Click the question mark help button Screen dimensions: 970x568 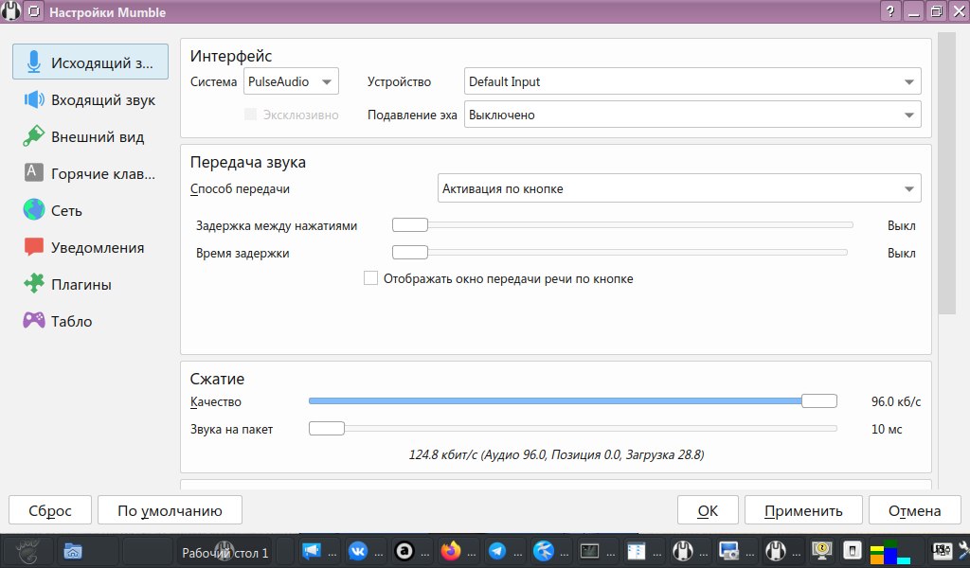(890, 11)
